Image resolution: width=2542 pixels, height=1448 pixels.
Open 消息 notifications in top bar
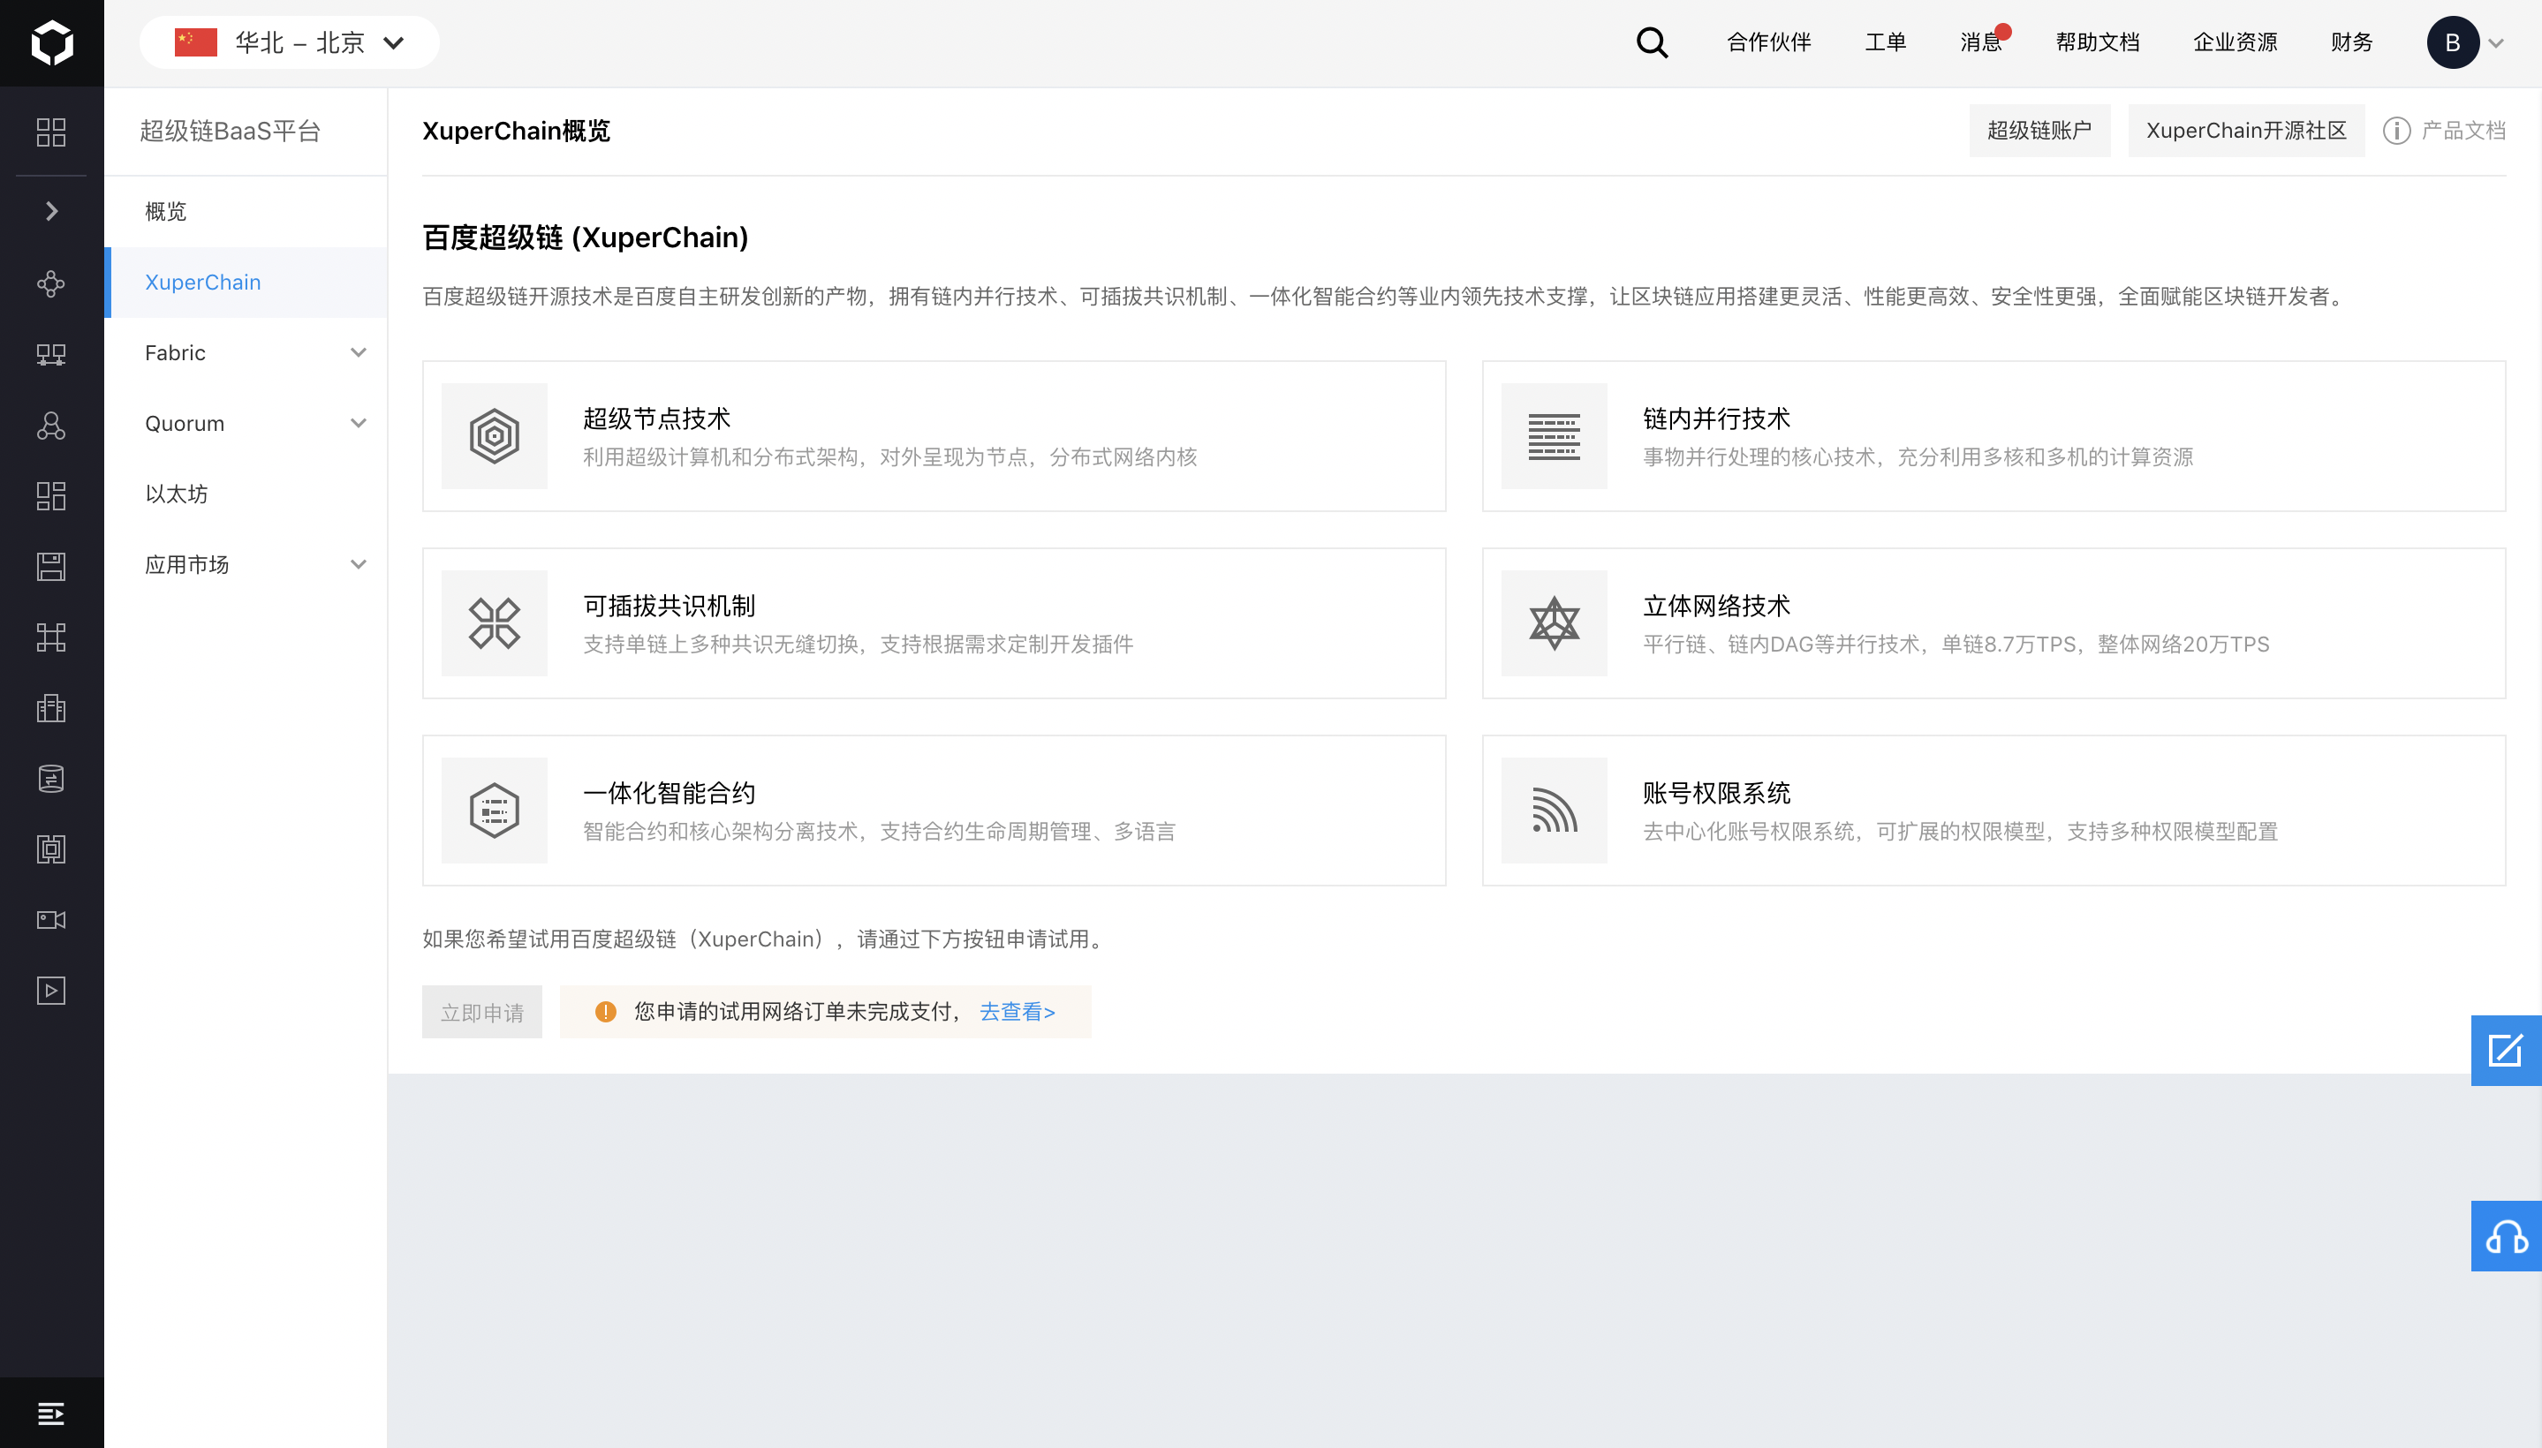tap(1982, 42)
